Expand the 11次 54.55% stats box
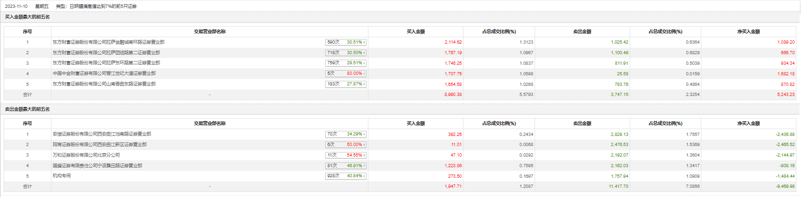 coord(346,155)
